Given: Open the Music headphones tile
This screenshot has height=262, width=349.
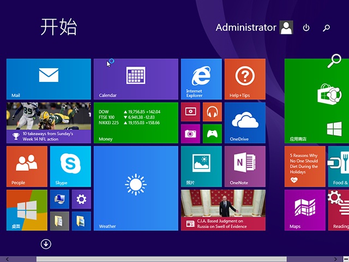Looking at the screenshot, I should (x=212, y=112).
